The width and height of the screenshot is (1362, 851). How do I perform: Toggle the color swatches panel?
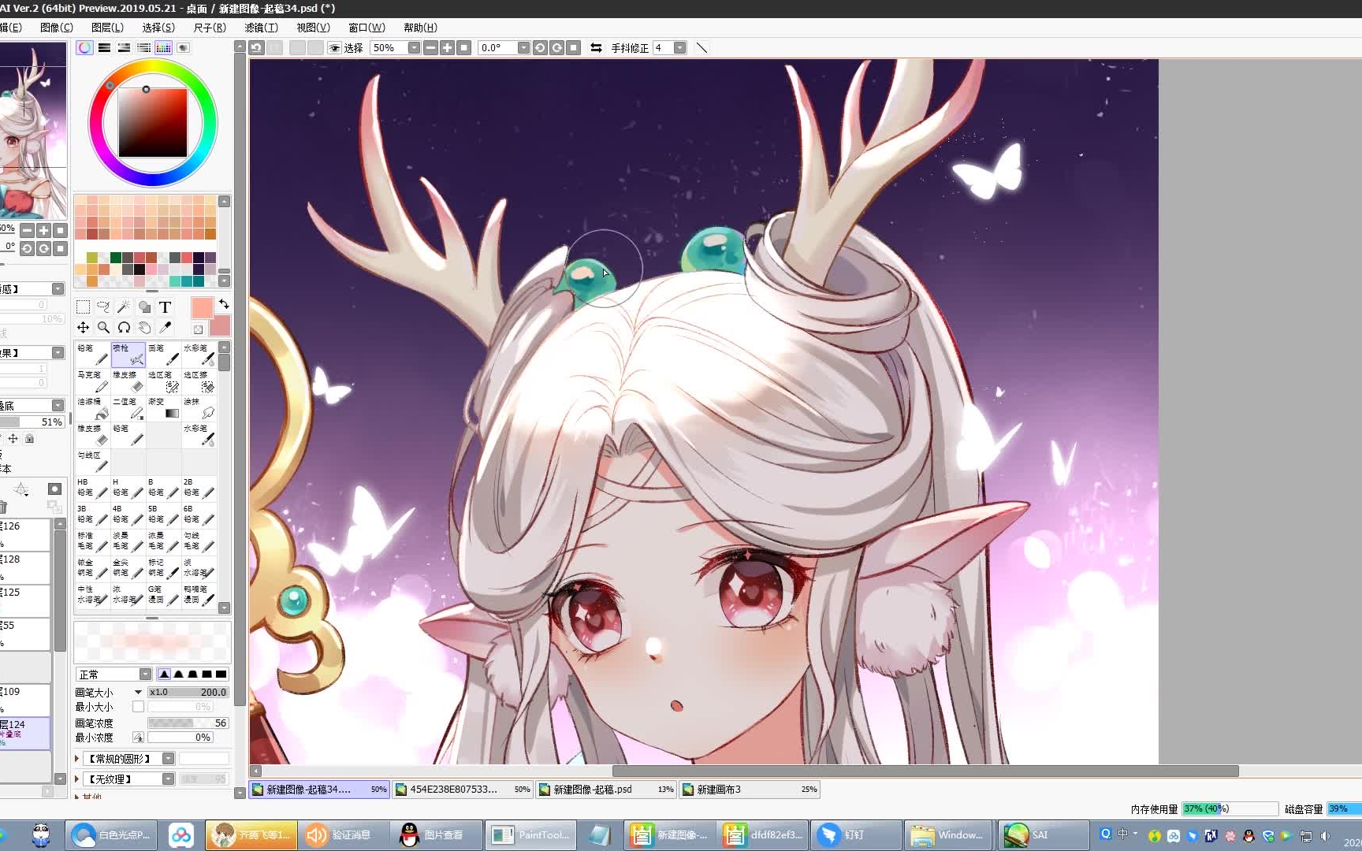(x=163, y=48)
